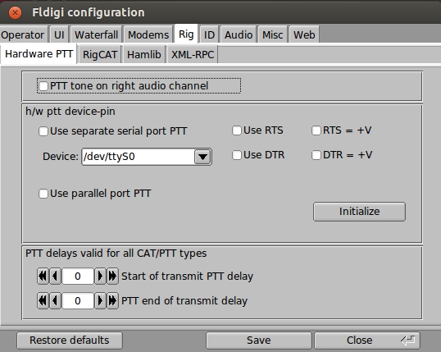Open the Device dropdown arrow
This screenshot has height=352, width=441.
tap(202, 157)
